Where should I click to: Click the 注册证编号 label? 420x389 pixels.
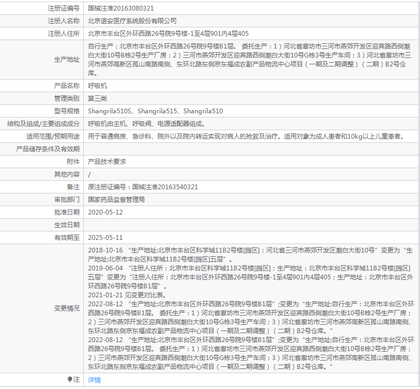(63, 8)
